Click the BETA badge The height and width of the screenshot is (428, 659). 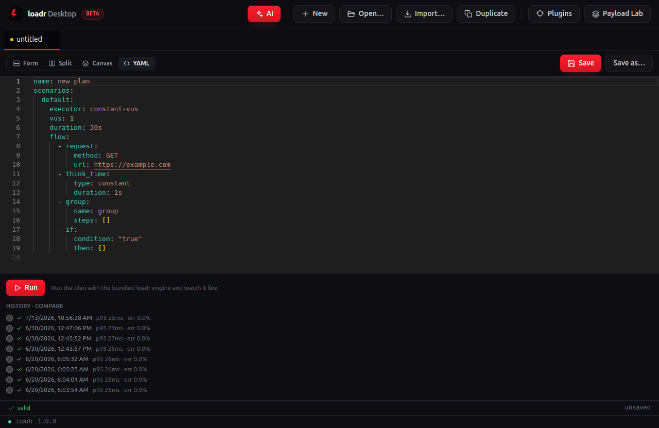(x=93, y=14)
